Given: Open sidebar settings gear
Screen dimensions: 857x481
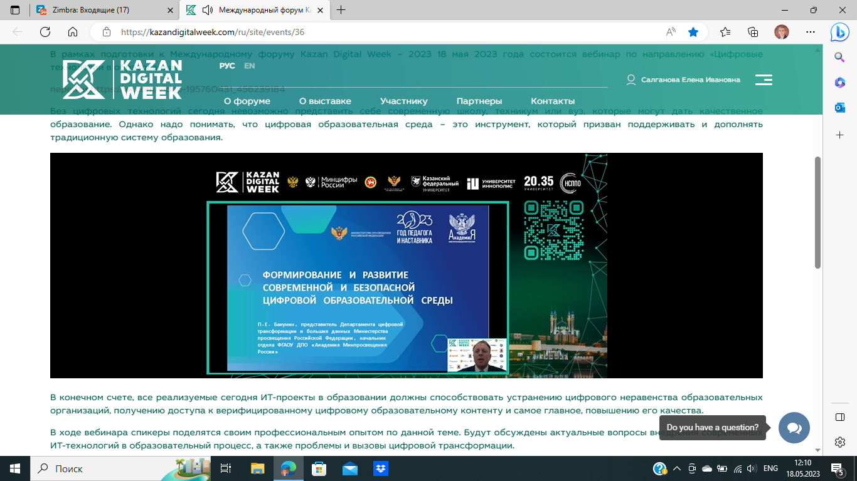Looking at the screenshot, I should (x=840, y=442).
